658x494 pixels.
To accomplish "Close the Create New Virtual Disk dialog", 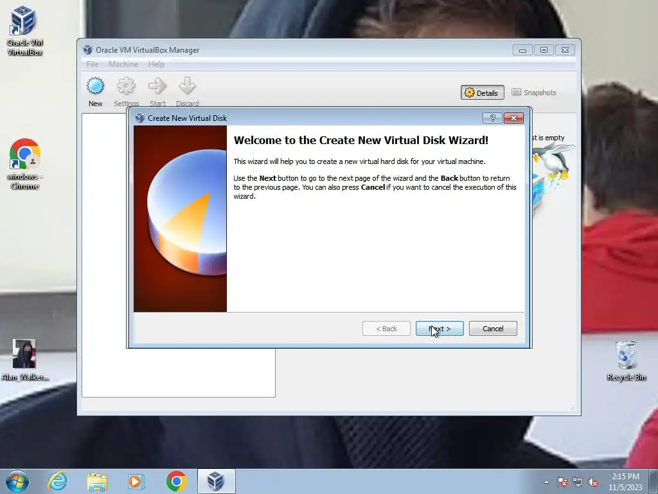I will pyautogui.click(x=513, y=118).
